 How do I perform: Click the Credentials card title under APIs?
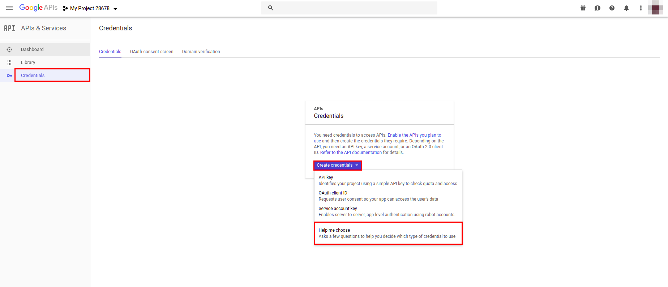329,116
